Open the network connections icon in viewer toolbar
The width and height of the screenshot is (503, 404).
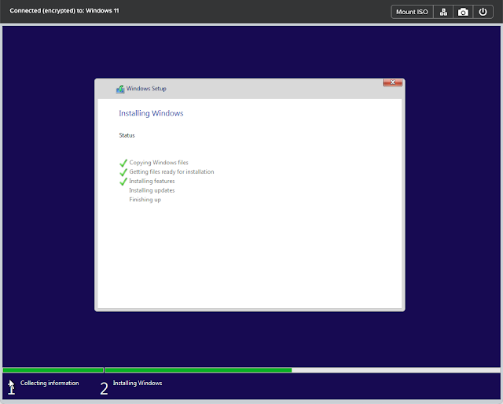point(443,12)
